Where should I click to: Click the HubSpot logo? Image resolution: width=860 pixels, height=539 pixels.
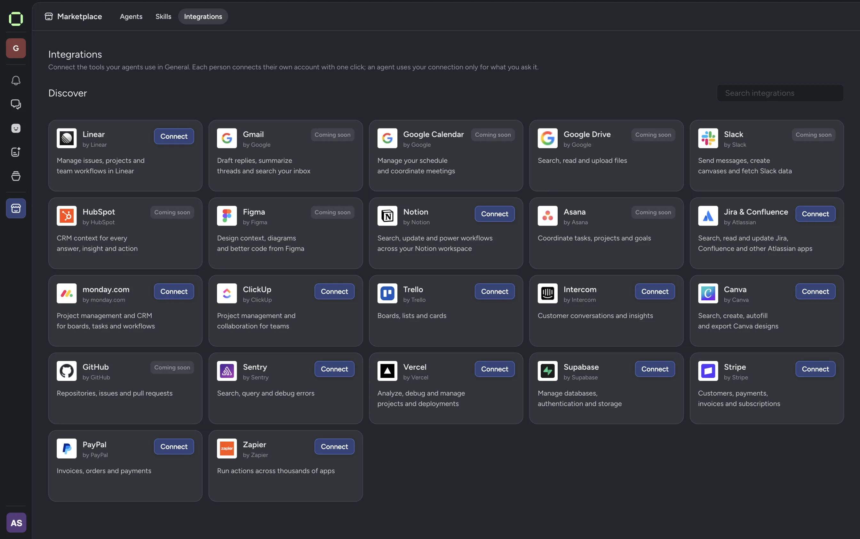click(67, 216)
